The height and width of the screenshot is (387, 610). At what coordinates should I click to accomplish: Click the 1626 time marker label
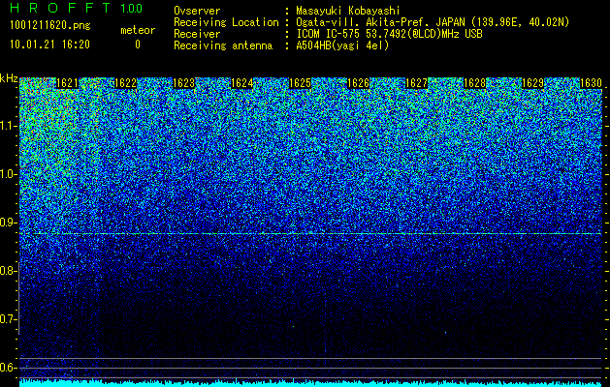(x=358, y=83)
